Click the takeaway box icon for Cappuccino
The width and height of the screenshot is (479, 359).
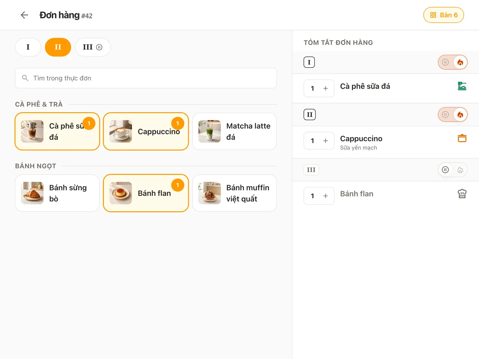coord(462,138)
